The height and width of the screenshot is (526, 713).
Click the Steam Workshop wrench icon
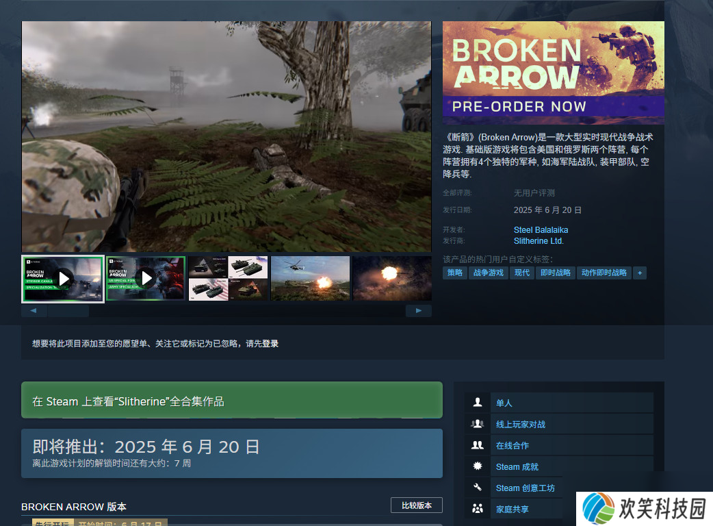[x=478, y=488]
